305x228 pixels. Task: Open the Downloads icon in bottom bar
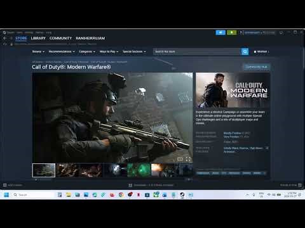pos(130,185)
